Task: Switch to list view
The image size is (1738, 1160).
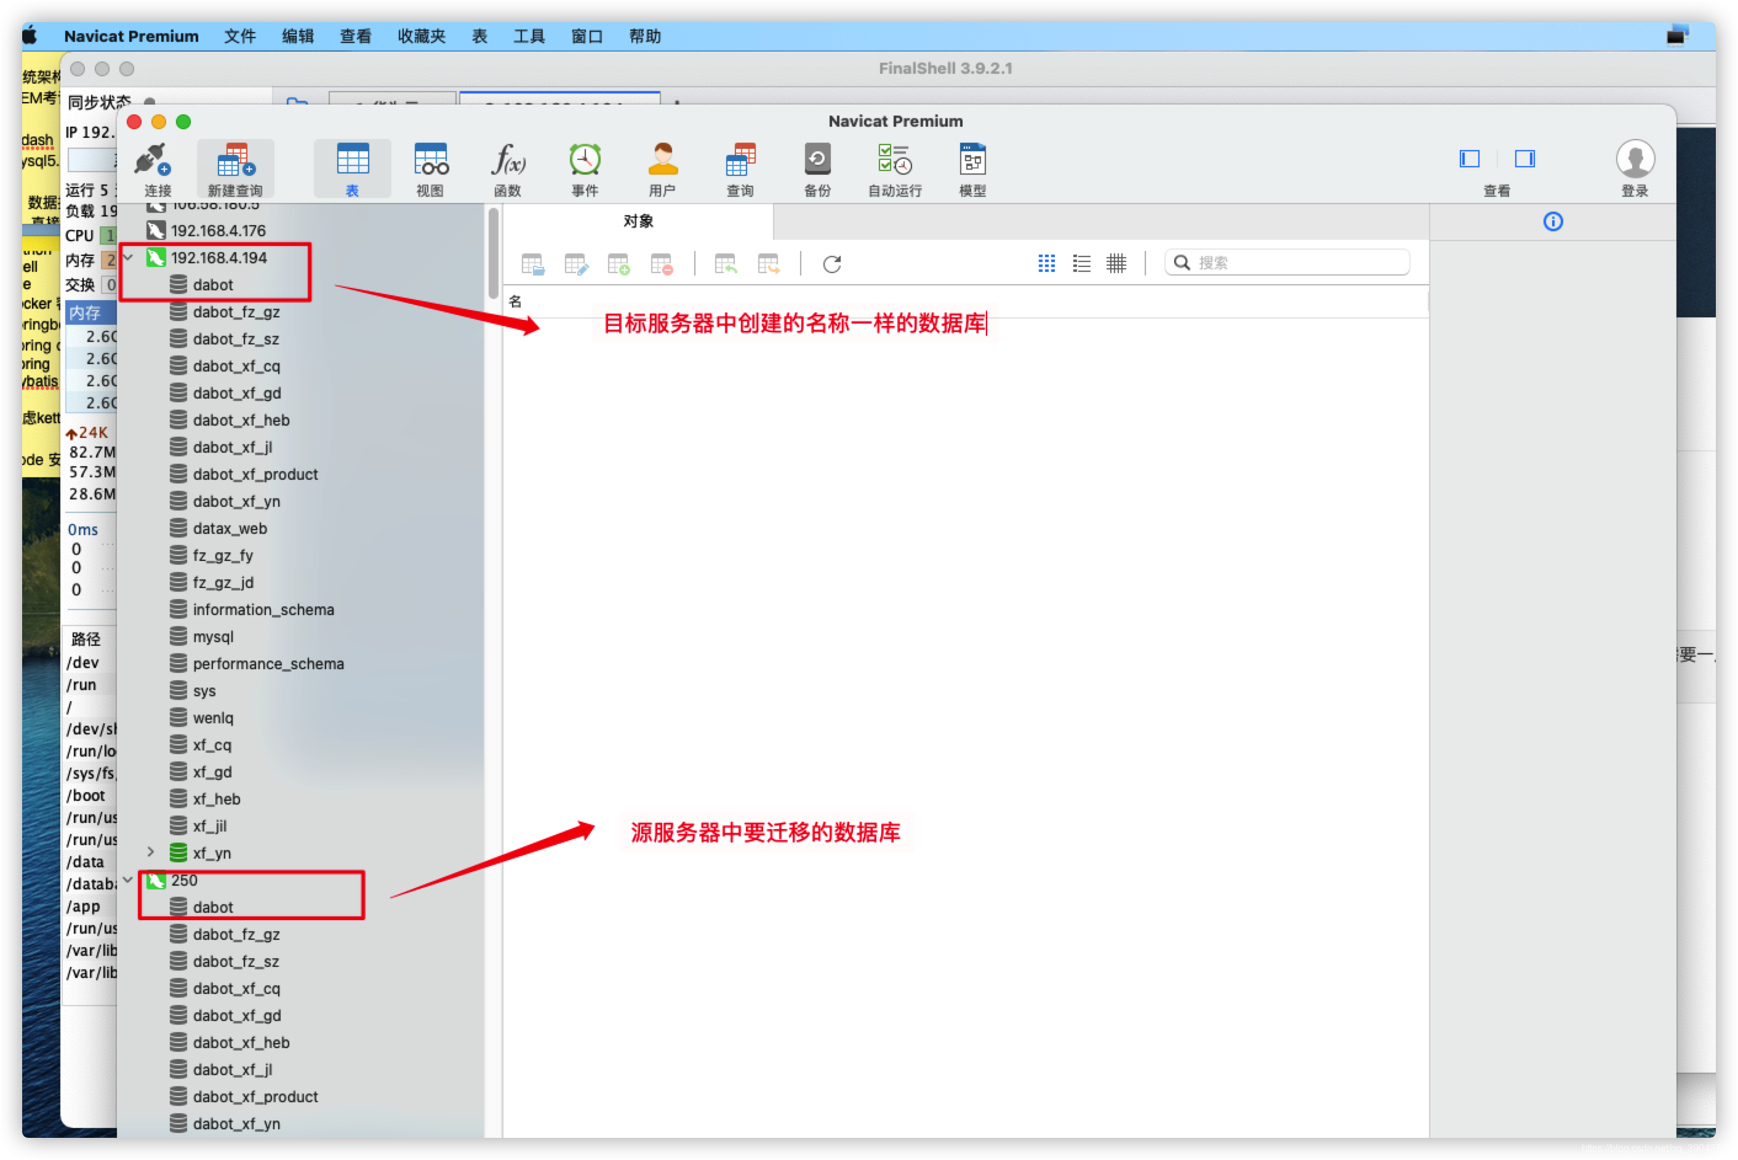Action: tap(1081, 263)
